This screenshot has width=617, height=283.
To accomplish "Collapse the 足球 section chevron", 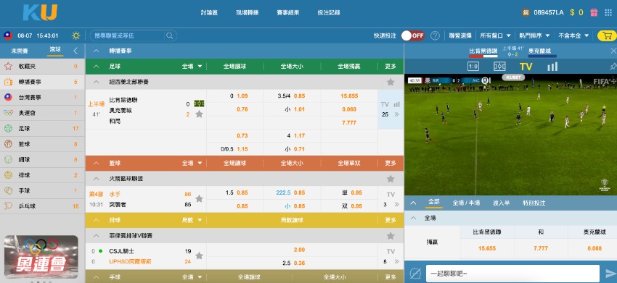I will 96,67.
